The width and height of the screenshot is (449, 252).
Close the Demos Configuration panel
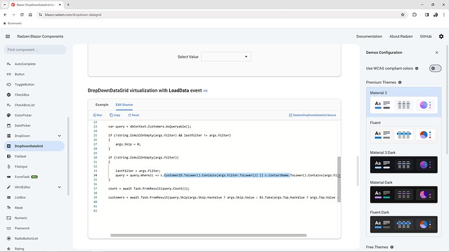pos(437,53)
